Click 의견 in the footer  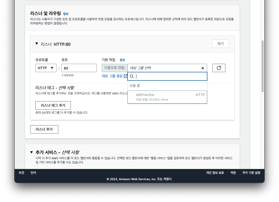[21, 173]
